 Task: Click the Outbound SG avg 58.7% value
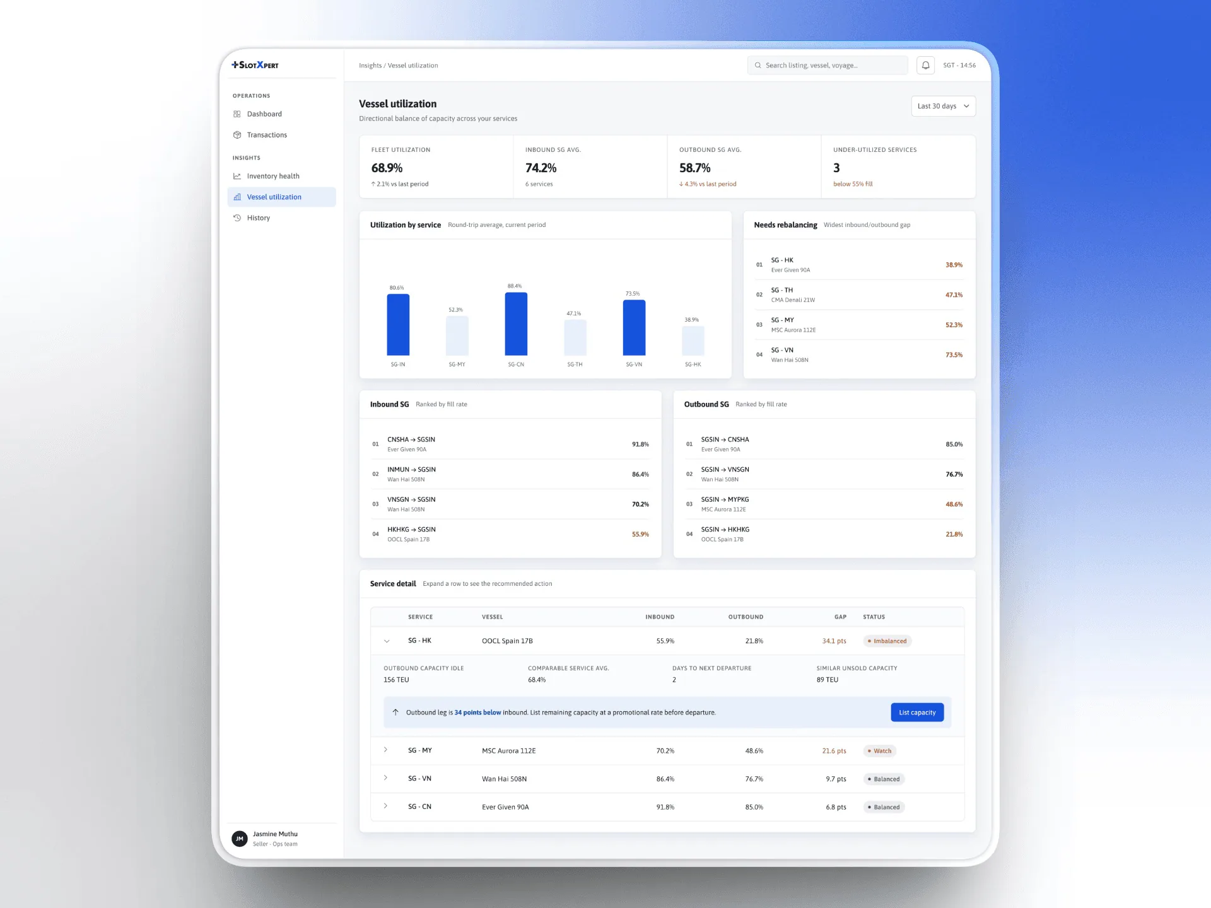pos(694,168)
